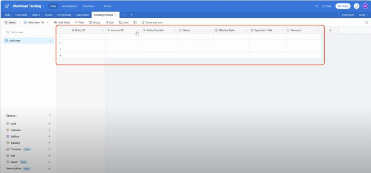This screenshot has height=173, width=371.
Task: Open the HENRYtable table tab
Action: 64,15
